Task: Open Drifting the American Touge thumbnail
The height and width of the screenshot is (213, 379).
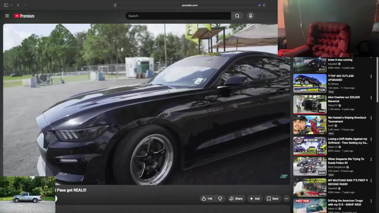Action: coord(310,206)
